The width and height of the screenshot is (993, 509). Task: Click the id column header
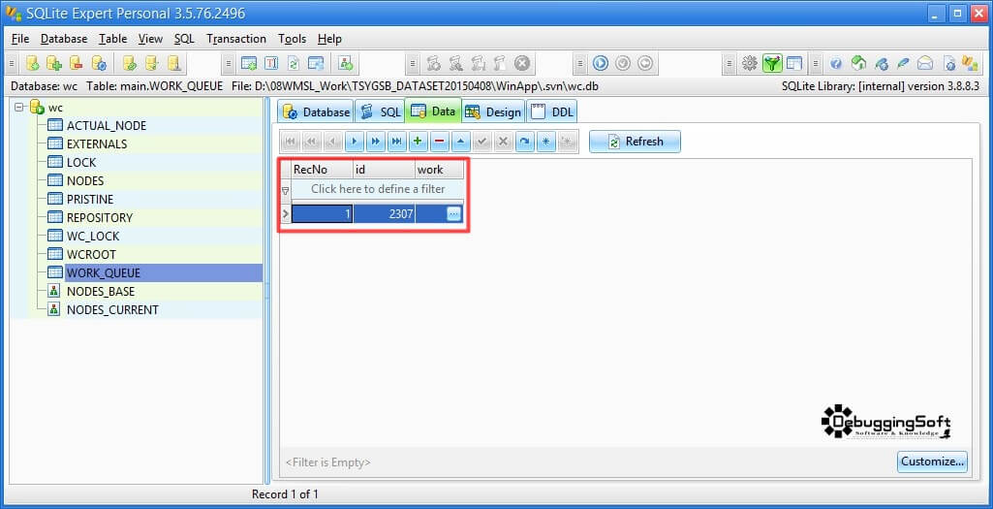coord(384,170)
